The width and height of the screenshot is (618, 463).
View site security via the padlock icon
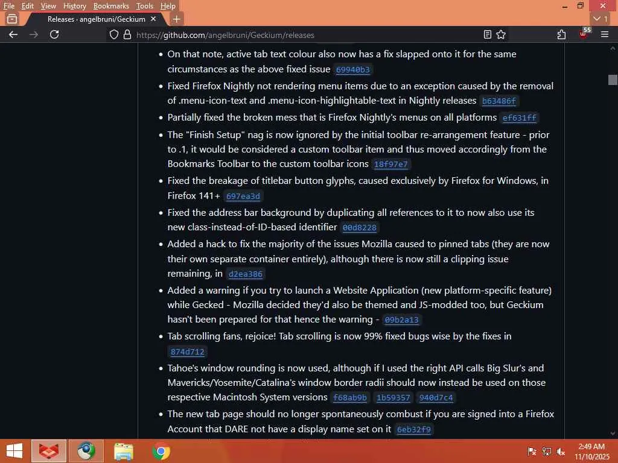[127, 34]
